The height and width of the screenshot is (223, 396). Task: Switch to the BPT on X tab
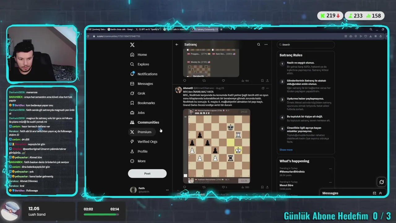148,29
